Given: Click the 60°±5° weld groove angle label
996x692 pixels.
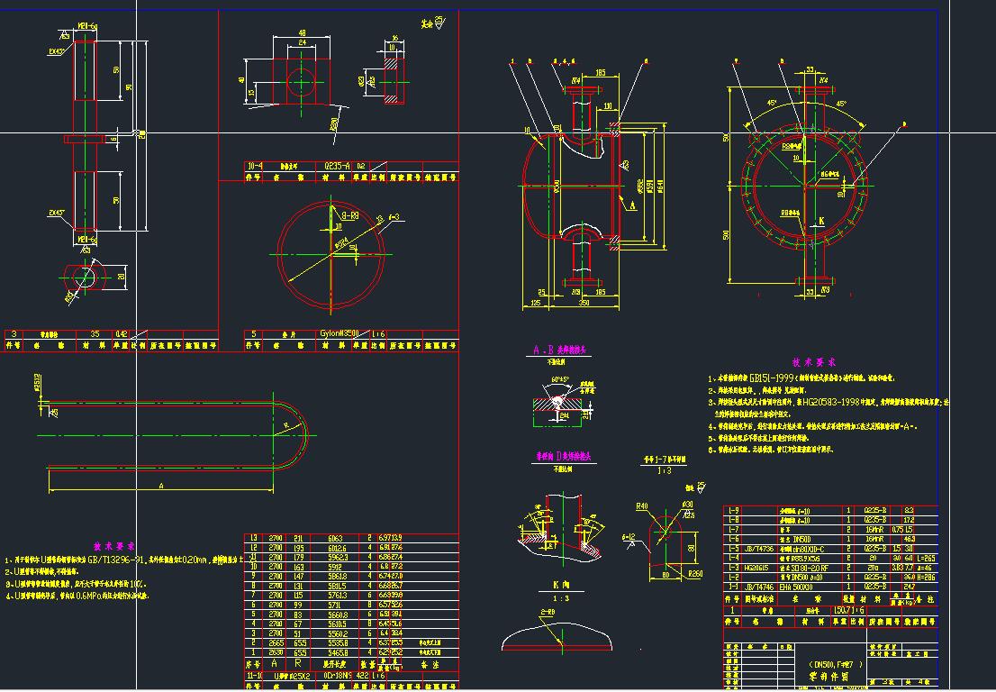Looking at the screenshot, I should [561, 379].
